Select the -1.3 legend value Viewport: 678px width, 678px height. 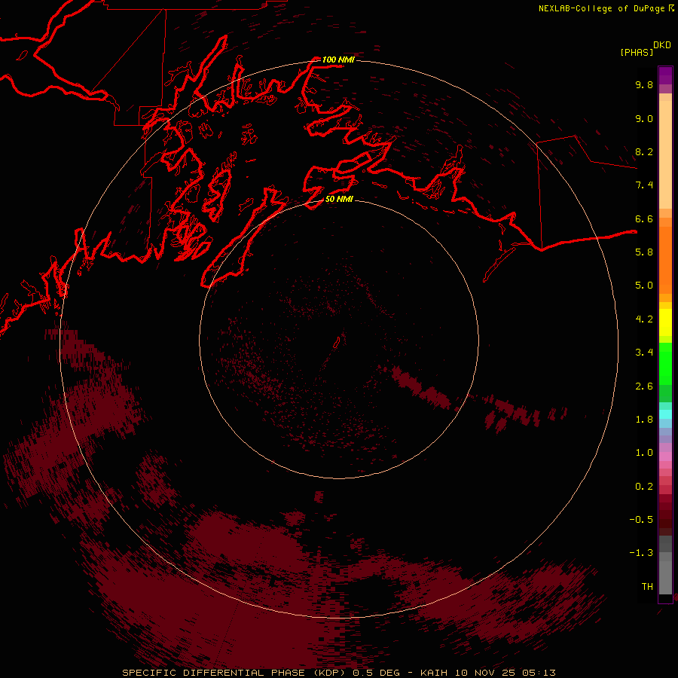point(641,553)
